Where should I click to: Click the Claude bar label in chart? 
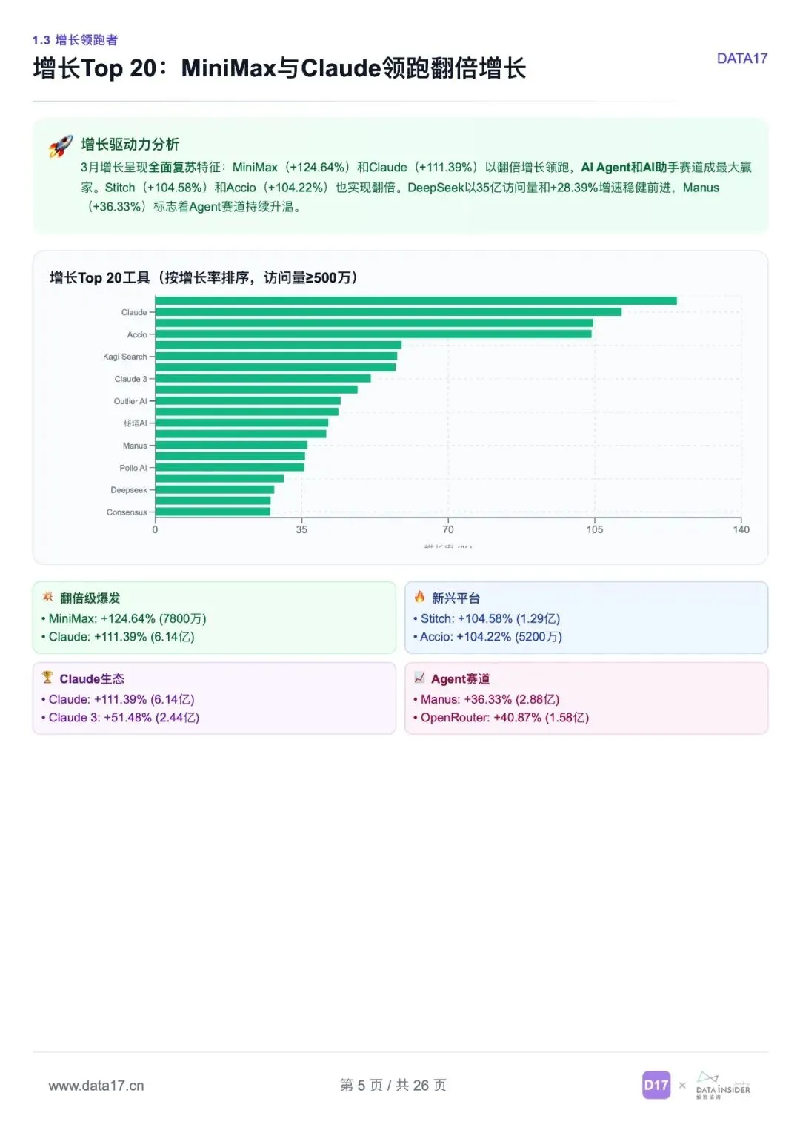(x=134, y=312)
